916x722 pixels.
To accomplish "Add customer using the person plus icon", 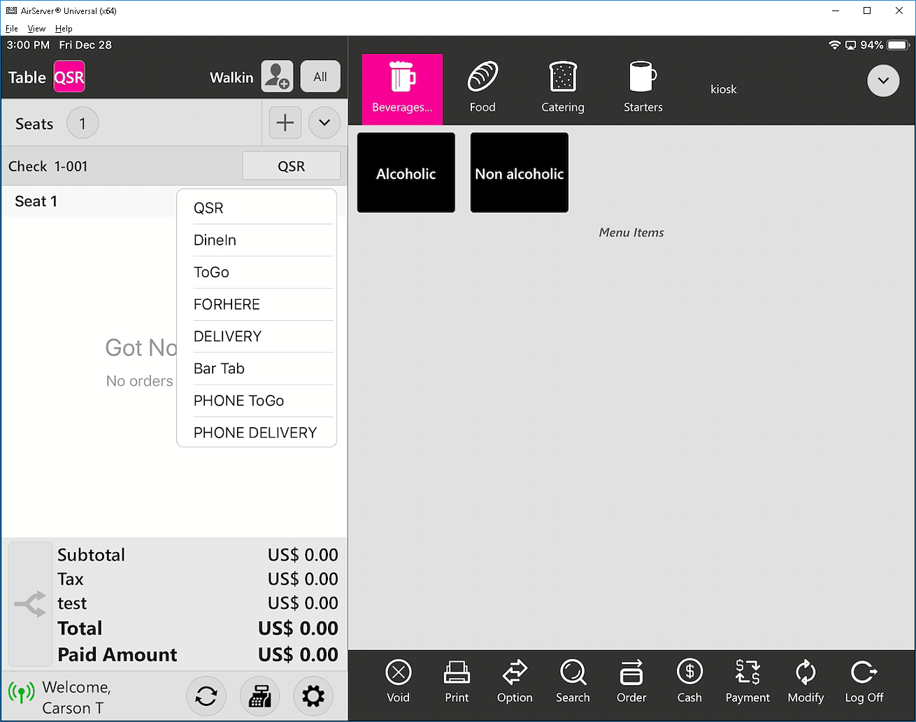I will 277,77.
